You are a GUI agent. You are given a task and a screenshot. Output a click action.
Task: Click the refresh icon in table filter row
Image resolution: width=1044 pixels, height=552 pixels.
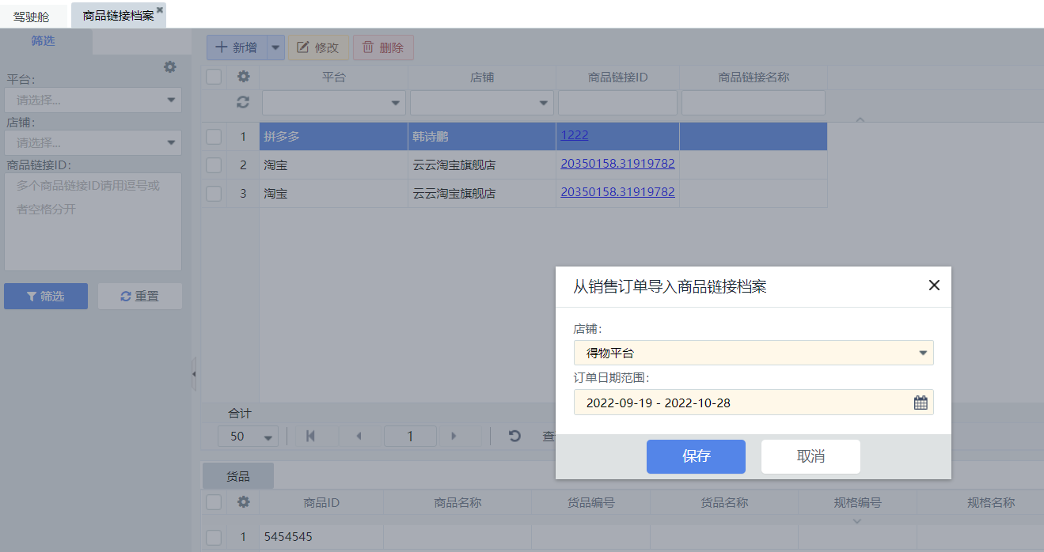(243, 103)
